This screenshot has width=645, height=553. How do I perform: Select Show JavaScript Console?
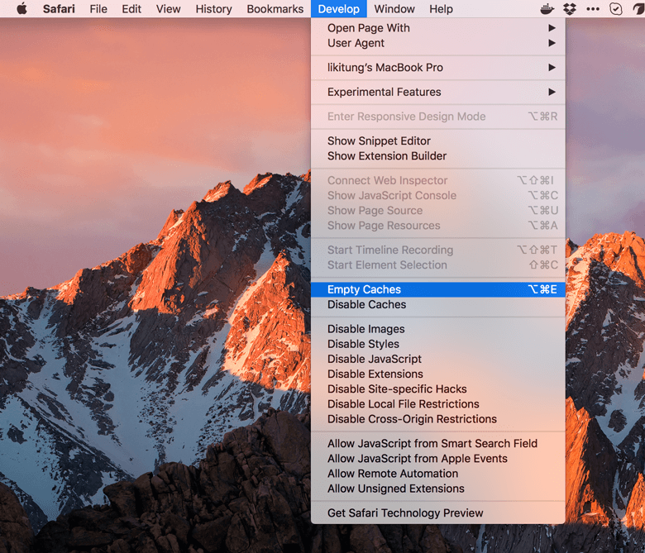pos(438,196)
